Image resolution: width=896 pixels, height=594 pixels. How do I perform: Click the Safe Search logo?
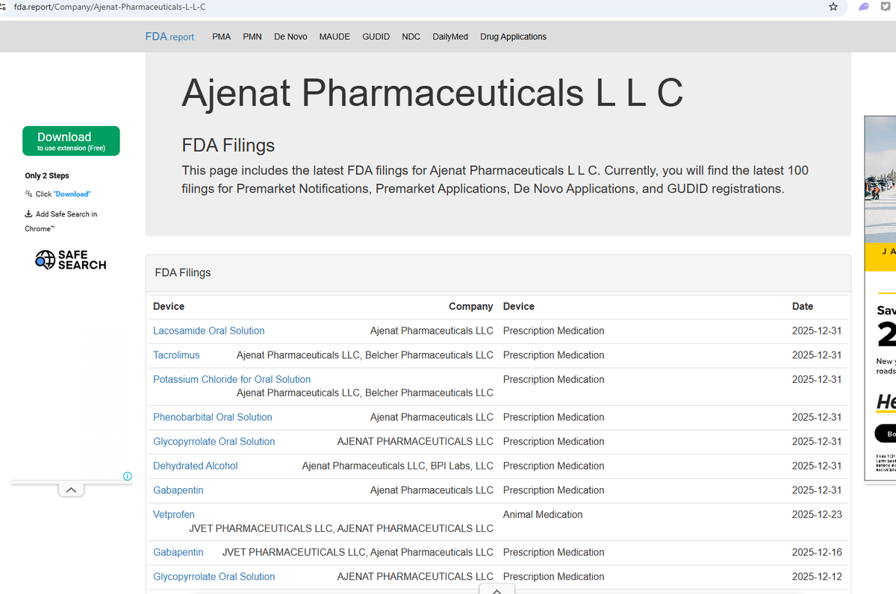pyautogui.click(x=71, y=260)
